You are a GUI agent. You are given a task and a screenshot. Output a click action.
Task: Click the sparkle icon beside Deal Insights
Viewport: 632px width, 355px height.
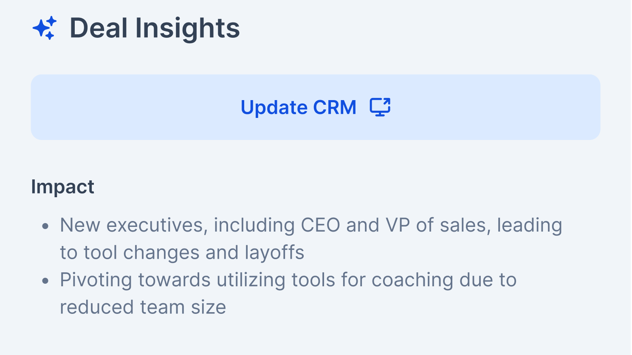click(x=45, y=28)
